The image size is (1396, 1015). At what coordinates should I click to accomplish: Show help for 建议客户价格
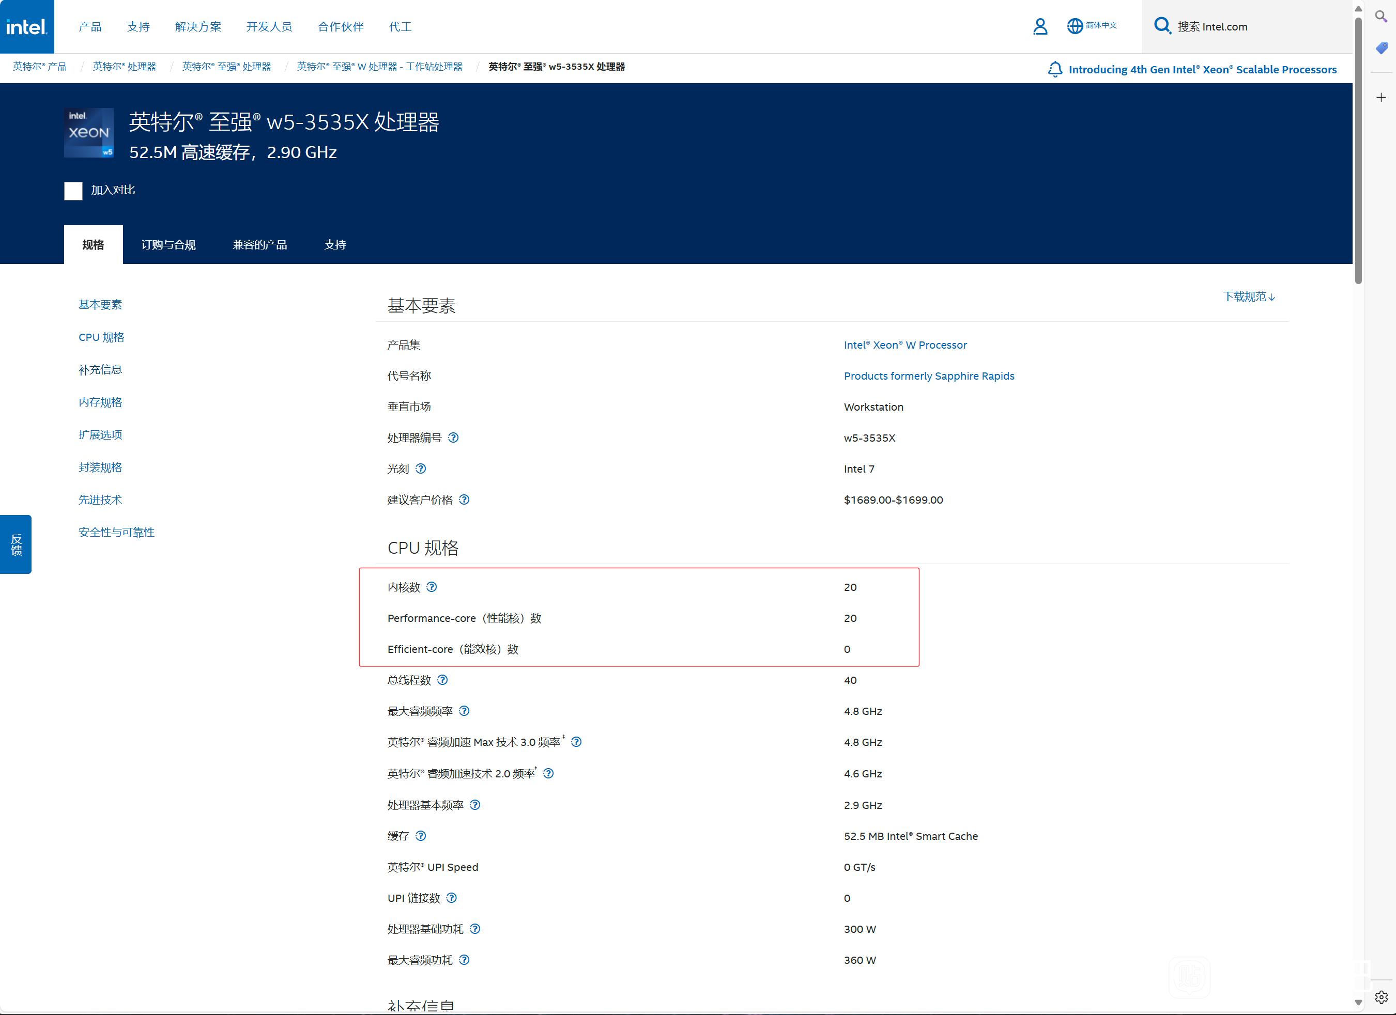pyautogui.click(x=465, y=499)
